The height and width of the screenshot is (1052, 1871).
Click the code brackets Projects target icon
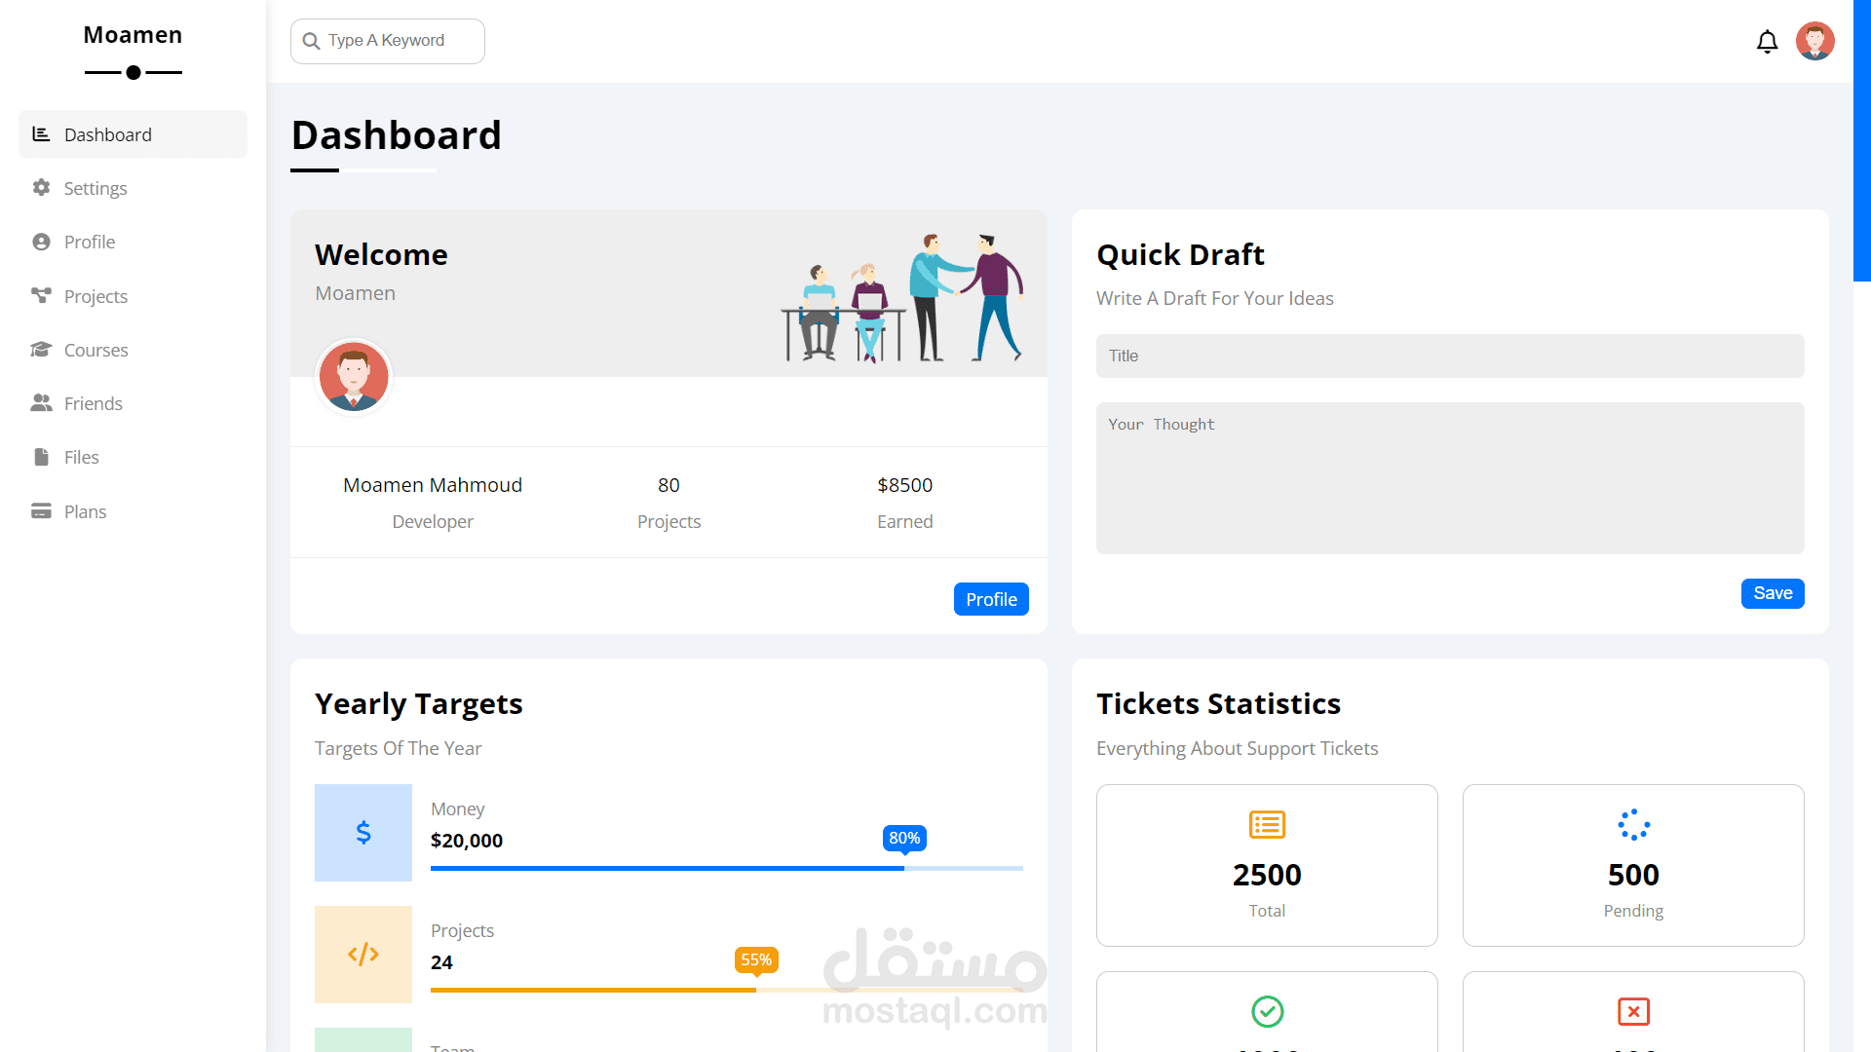coord(363,955)
